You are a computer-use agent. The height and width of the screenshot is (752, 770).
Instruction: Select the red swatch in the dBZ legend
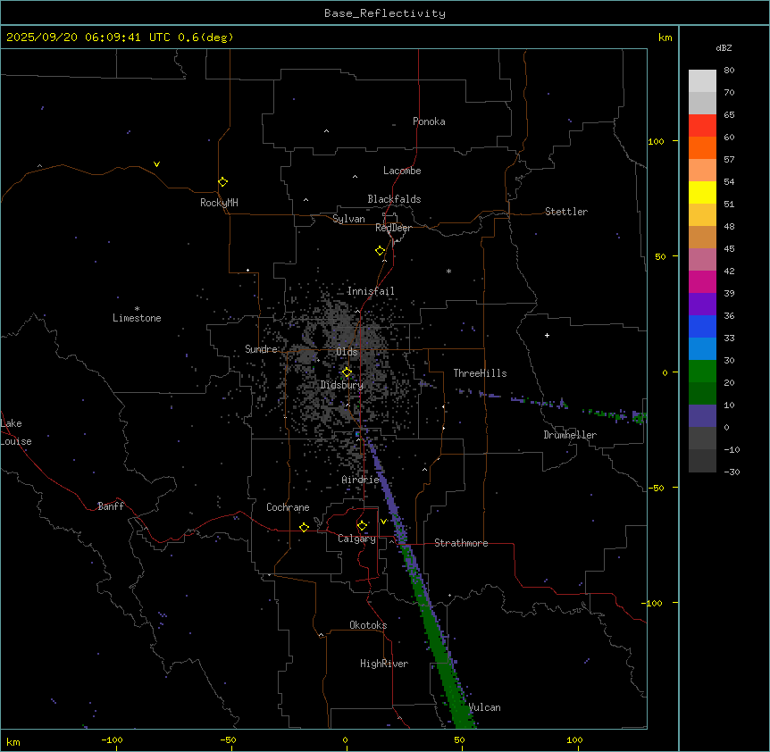[x=702, y=125]
